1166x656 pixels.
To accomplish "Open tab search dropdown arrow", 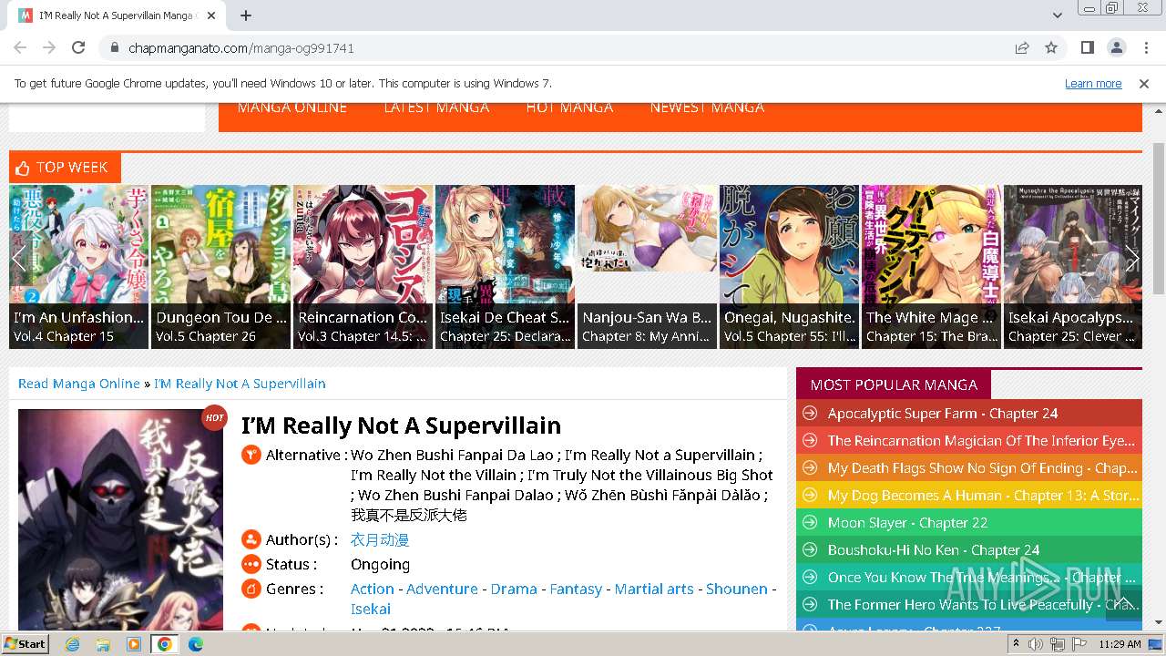I will tap(1057, 15).
